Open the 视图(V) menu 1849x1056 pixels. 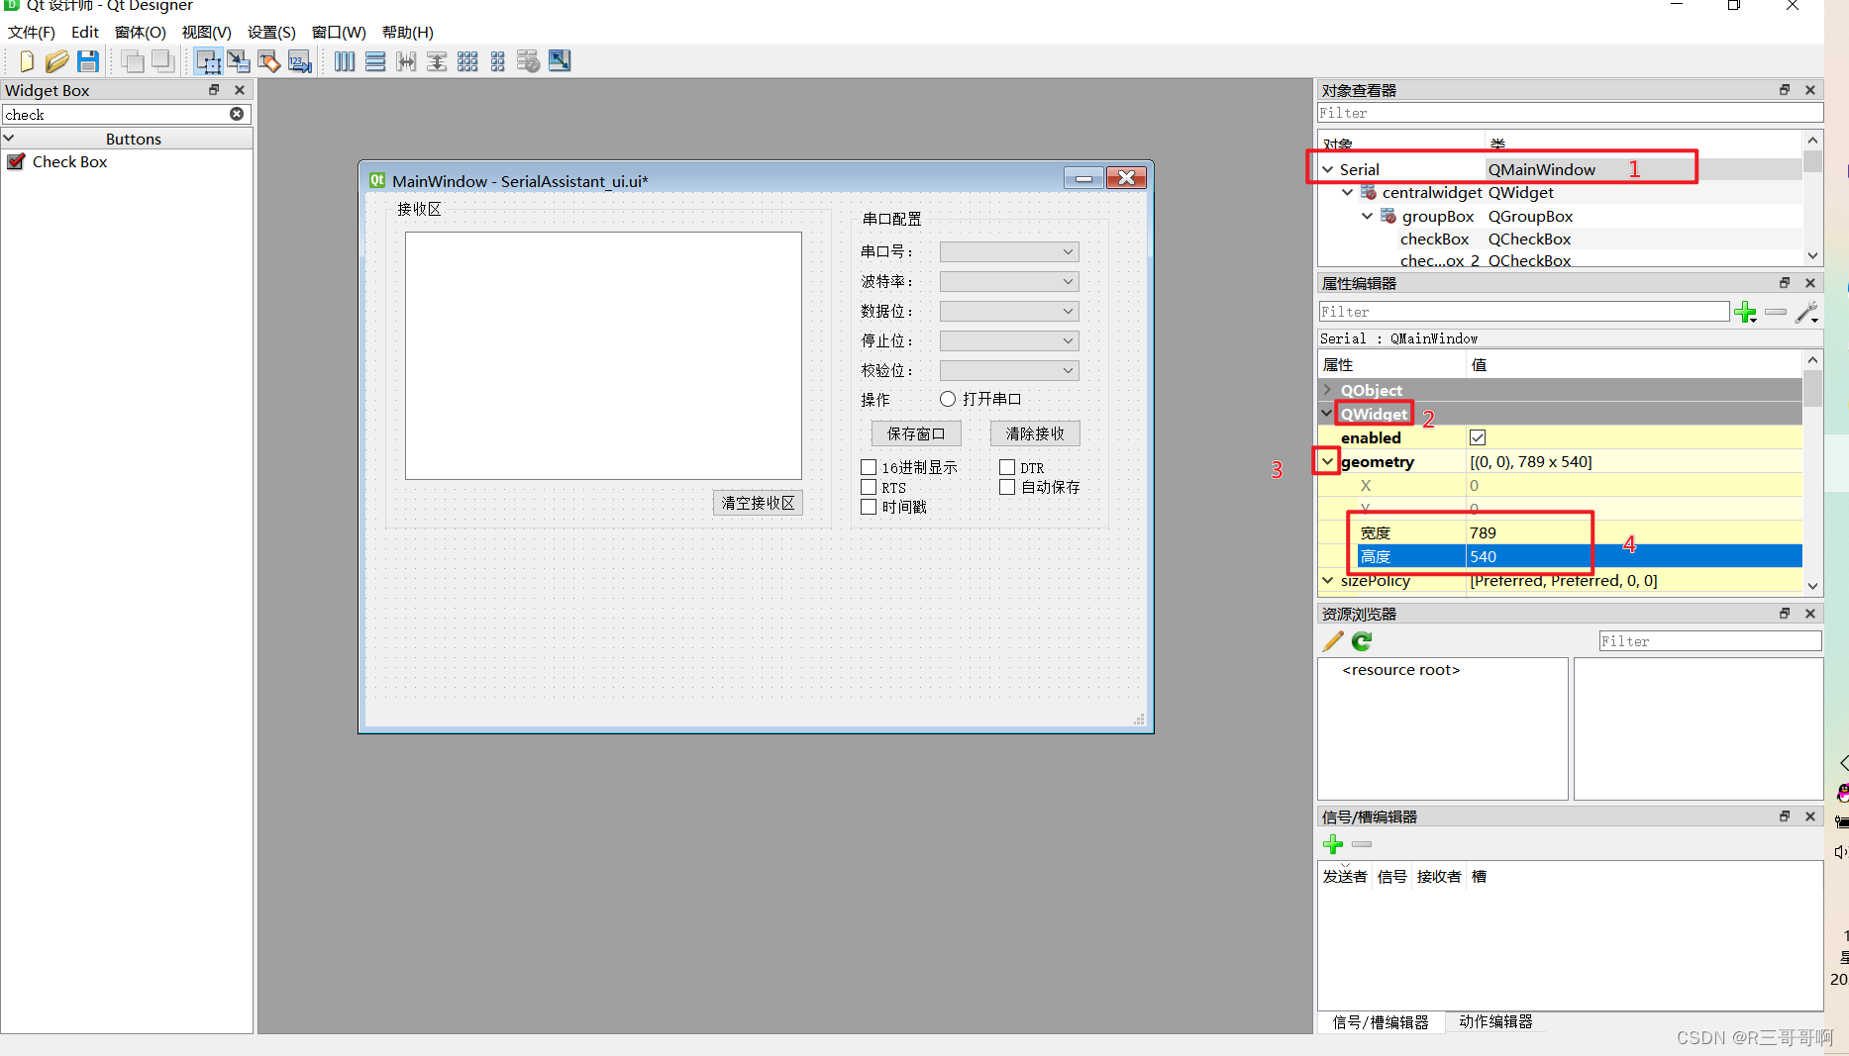(x=207, y=33)
